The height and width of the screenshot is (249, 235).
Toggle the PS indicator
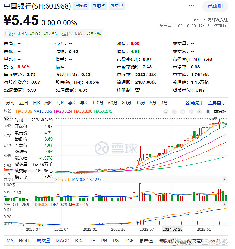pos(116,241)
